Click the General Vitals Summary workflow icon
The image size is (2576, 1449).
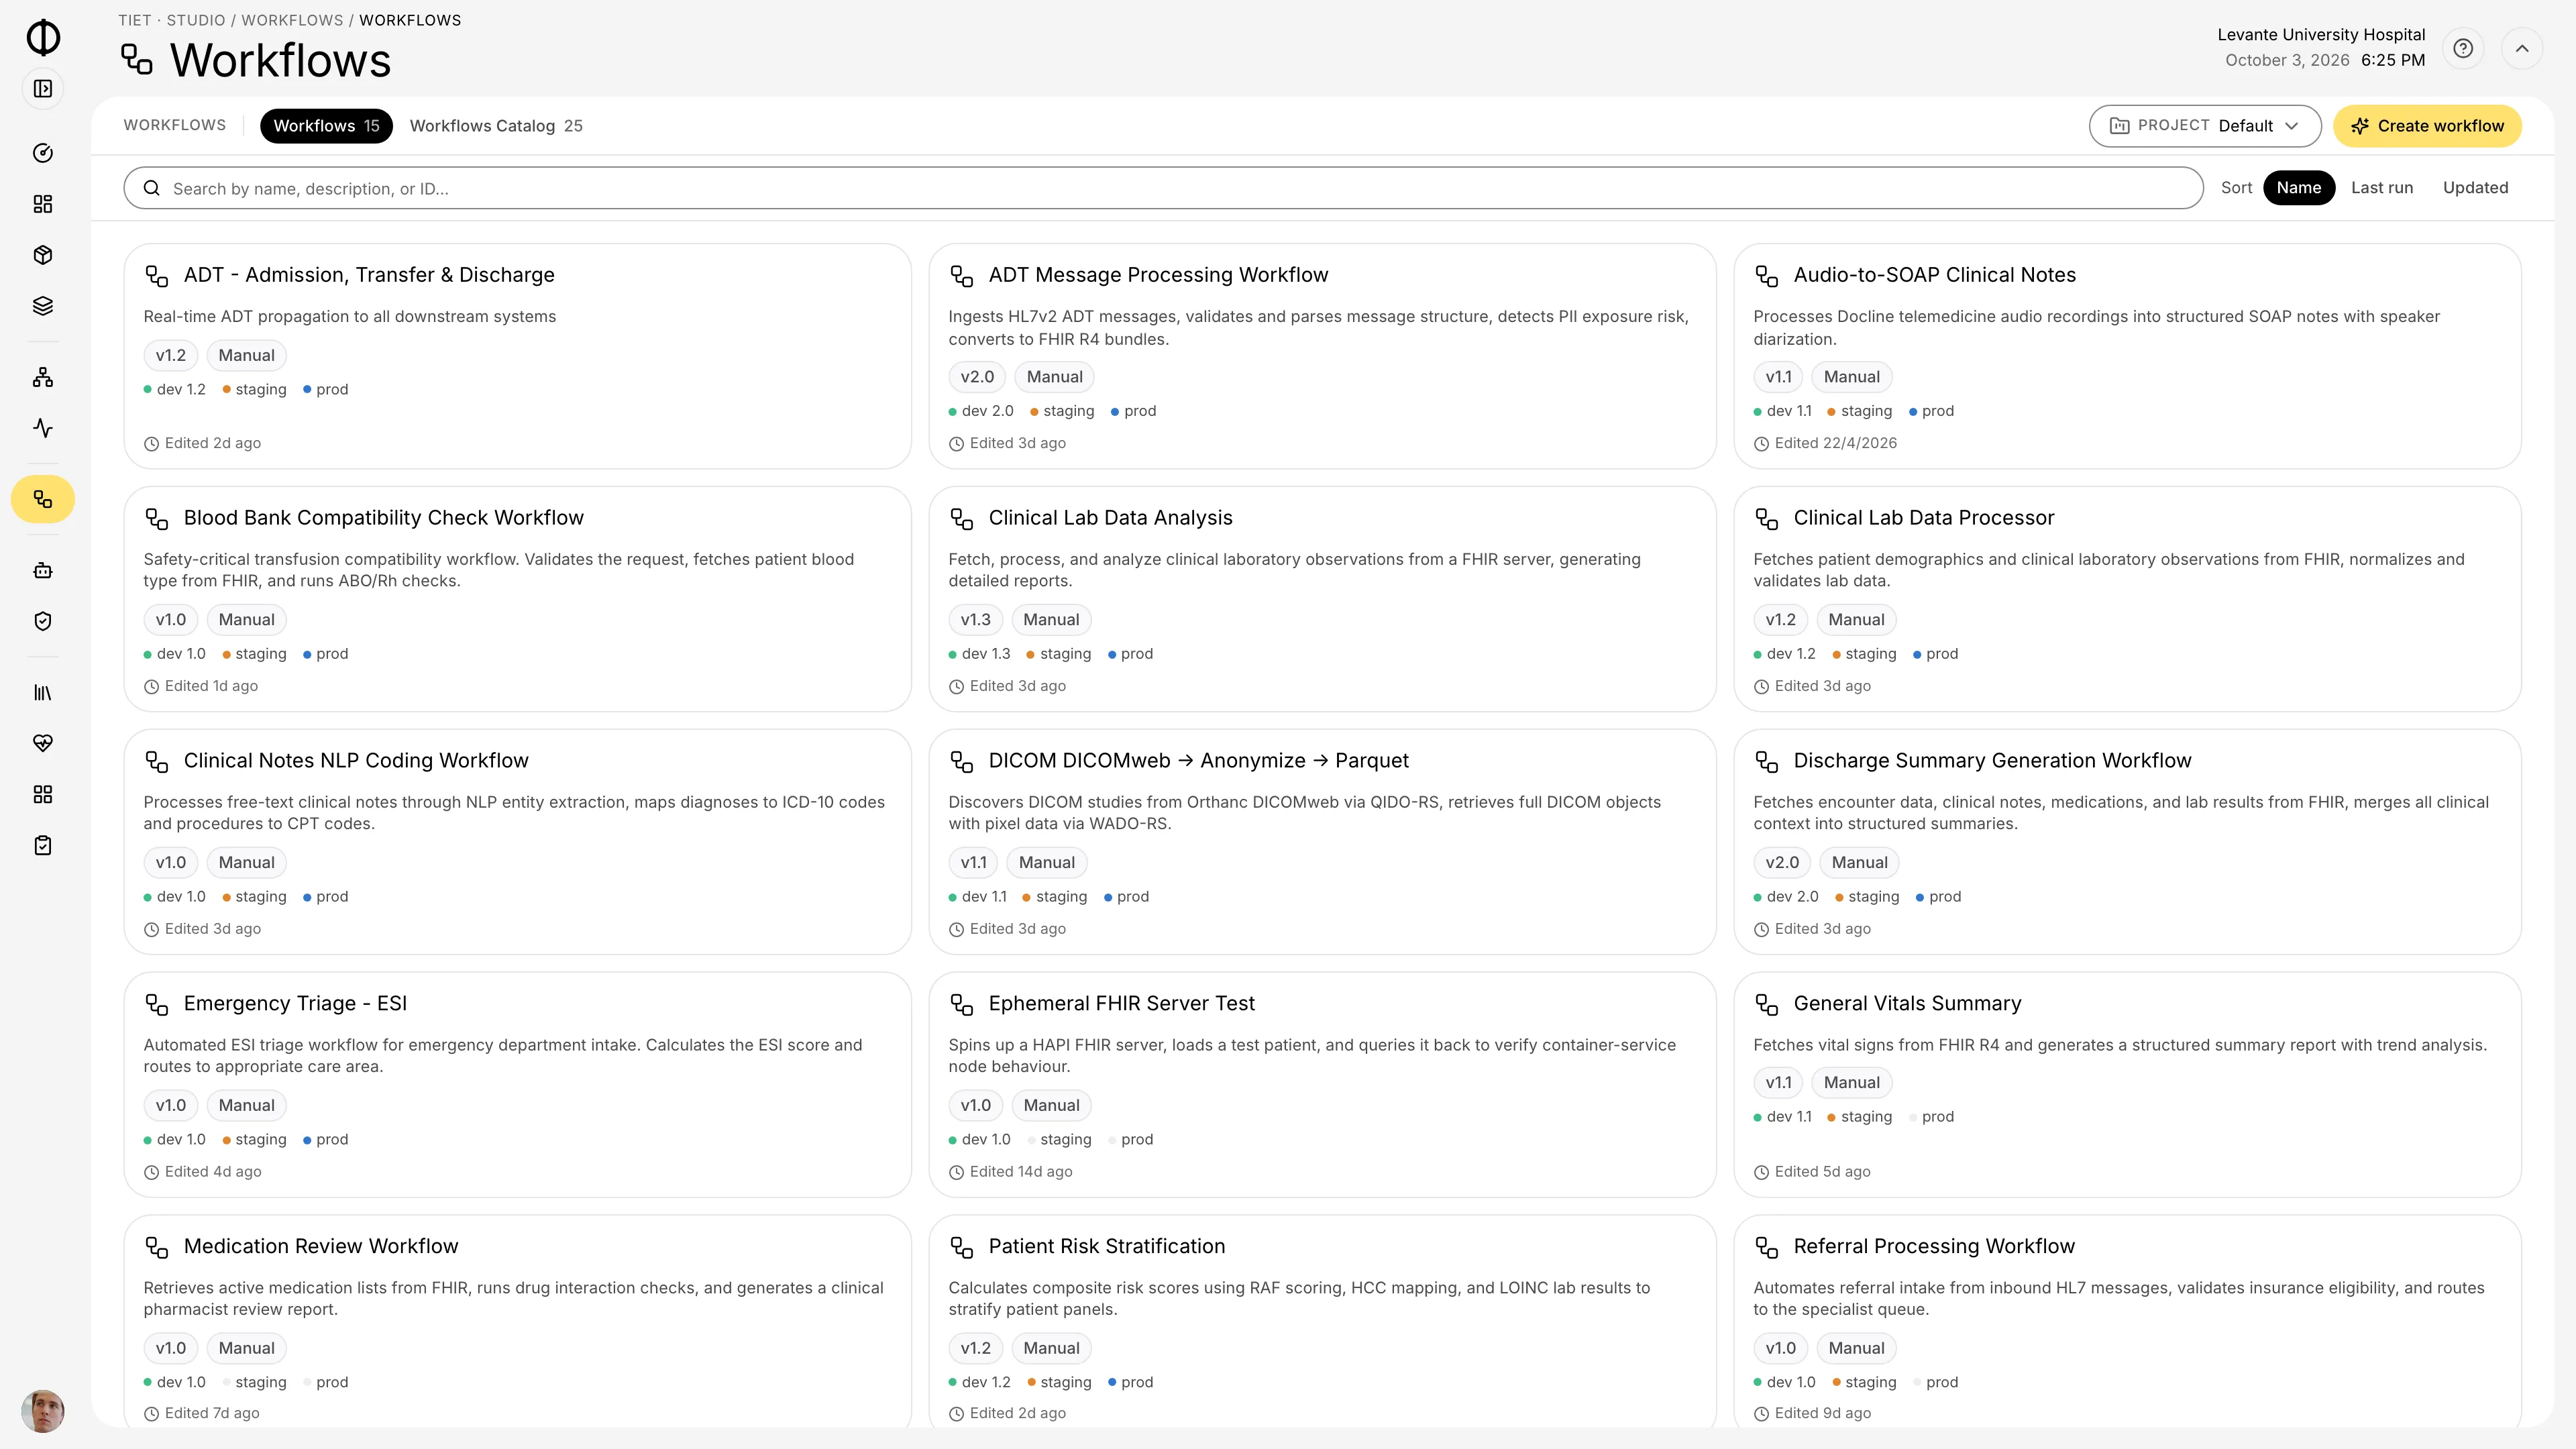[1767, 1004]
